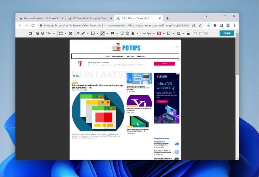Click the PC TIPS logo
The image size is (259, 177).
(126, 47)
